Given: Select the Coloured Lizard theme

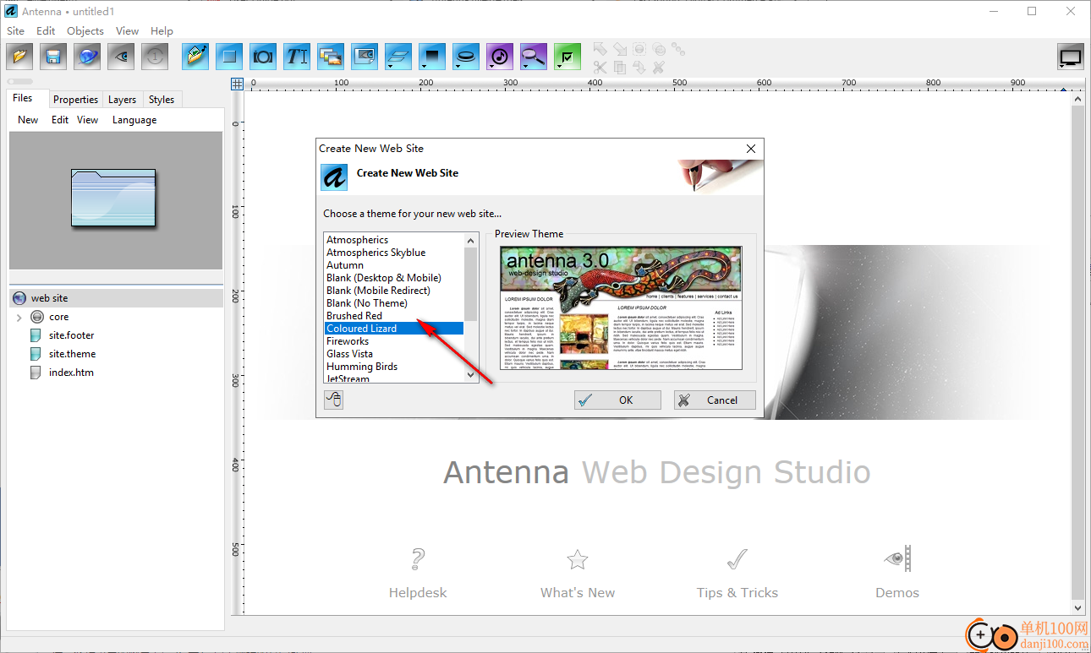Looking at the screenshot, I should pos(394,329).
